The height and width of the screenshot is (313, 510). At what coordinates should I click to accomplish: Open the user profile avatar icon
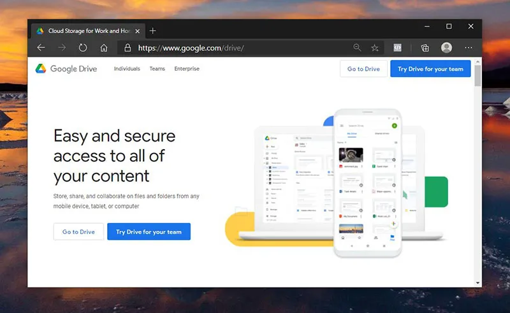[x=446, y=48]
